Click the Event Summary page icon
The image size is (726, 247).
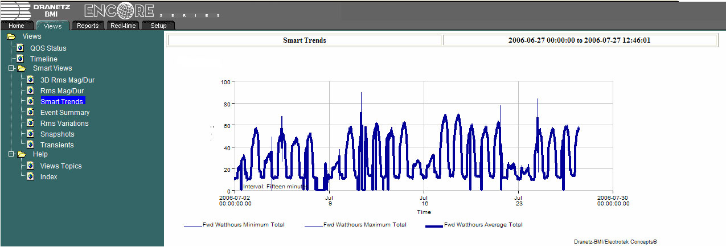30,112
